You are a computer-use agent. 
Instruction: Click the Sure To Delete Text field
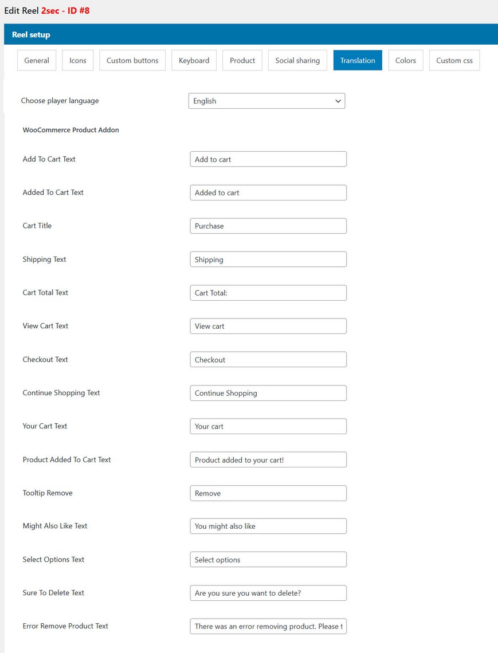[268, 593]
